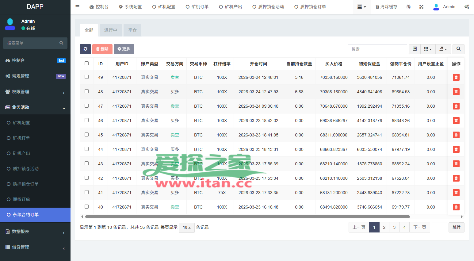The image size is (474, 261).
Task: Toggle the card view icon button
Action: coord(415,49)
